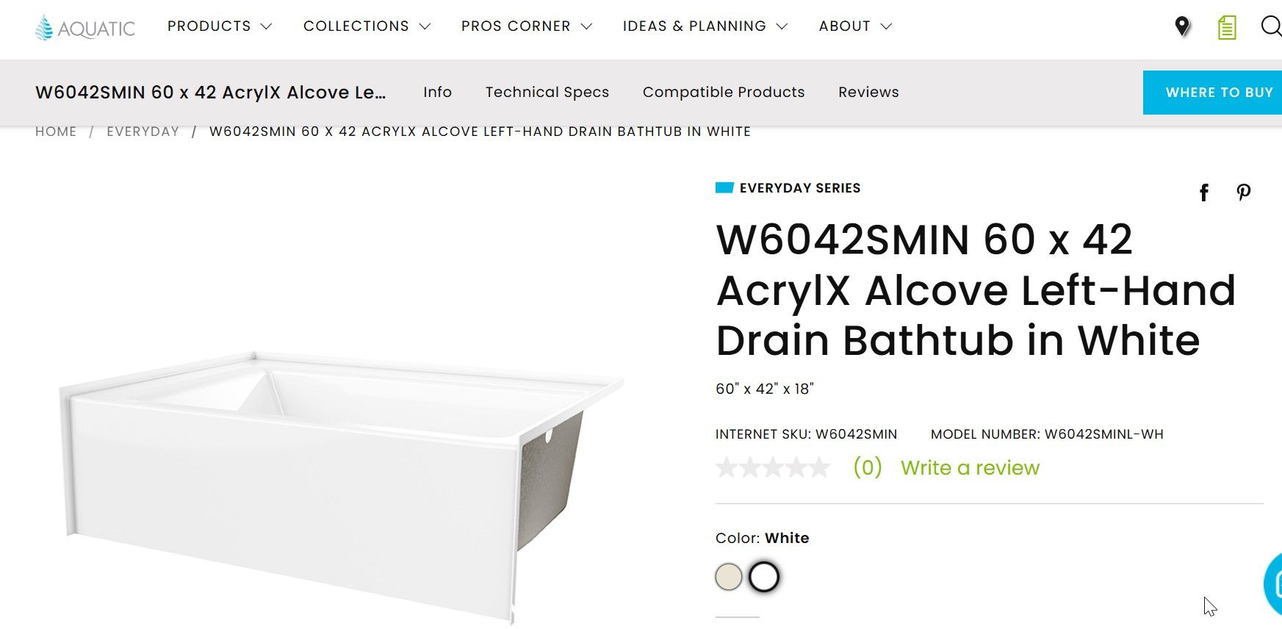Click the Write a review link
The height and width of the screenshot is (629, 1282).
[970, 467]
